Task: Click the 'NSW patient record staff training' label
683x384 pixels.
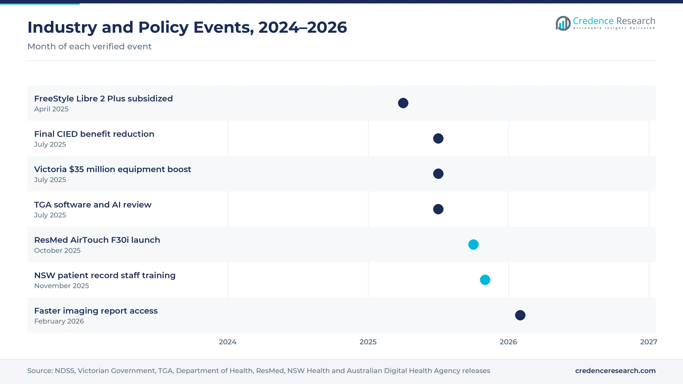Action: click(105, 275)
